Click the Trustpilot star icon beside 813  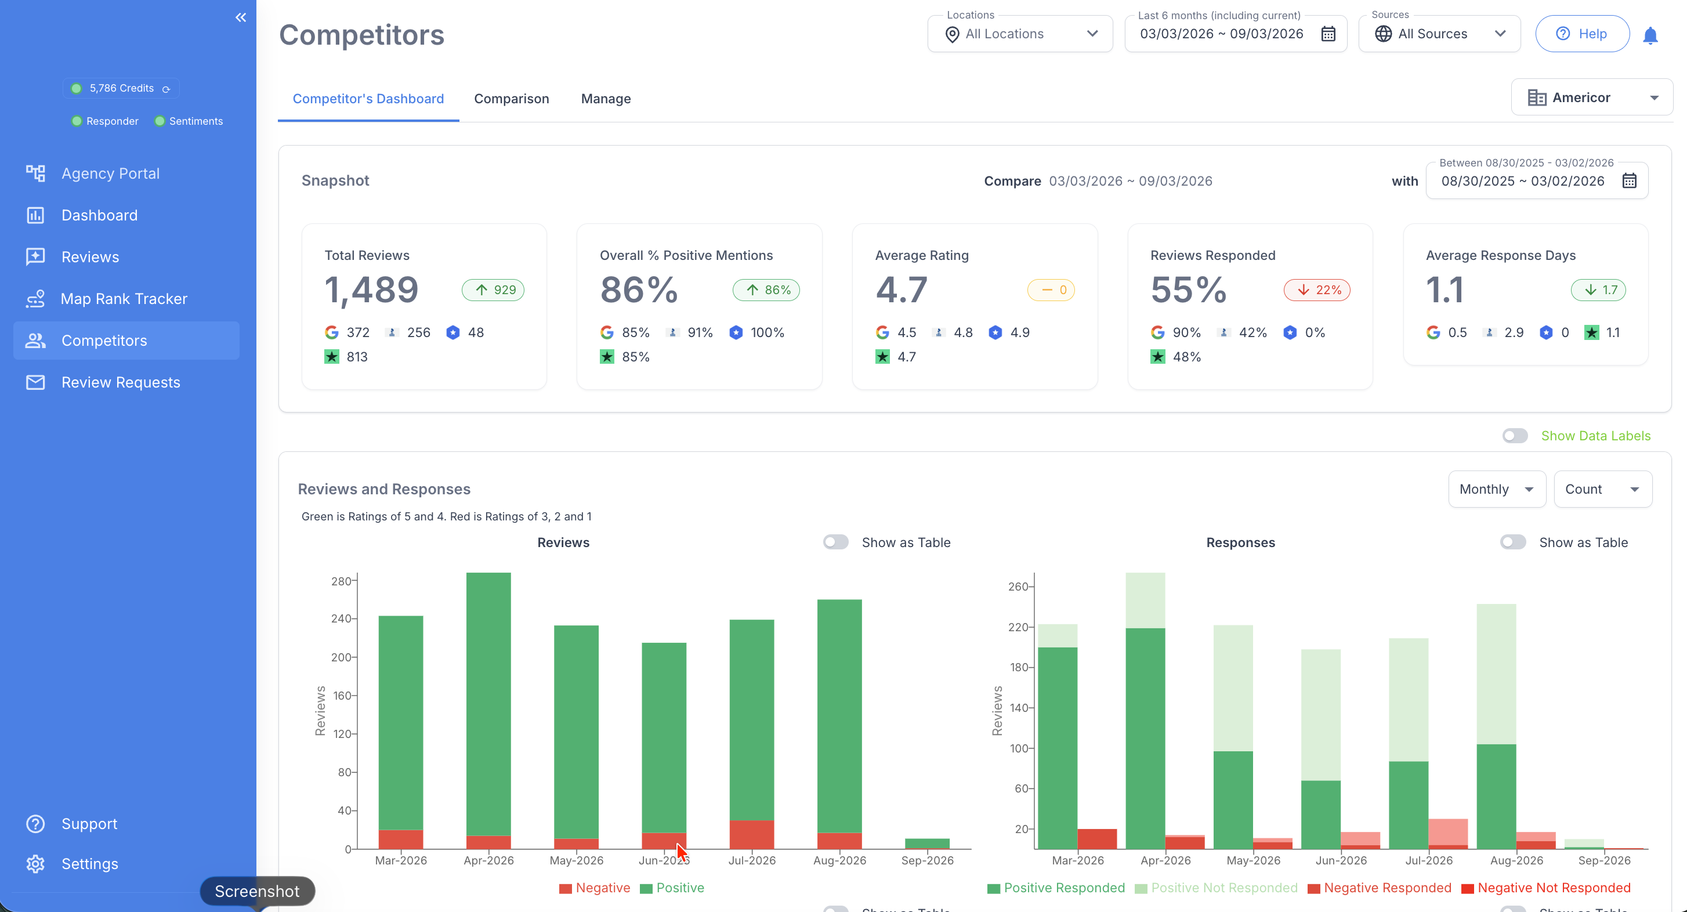pyautogui.click(x=332, y=357)
